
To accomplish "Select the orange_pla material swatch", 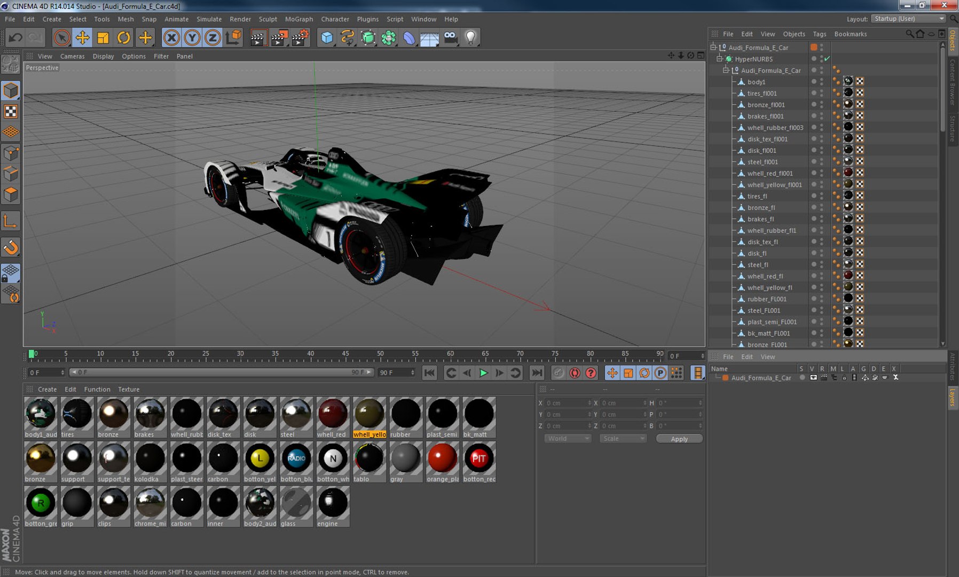I will 443,462.
